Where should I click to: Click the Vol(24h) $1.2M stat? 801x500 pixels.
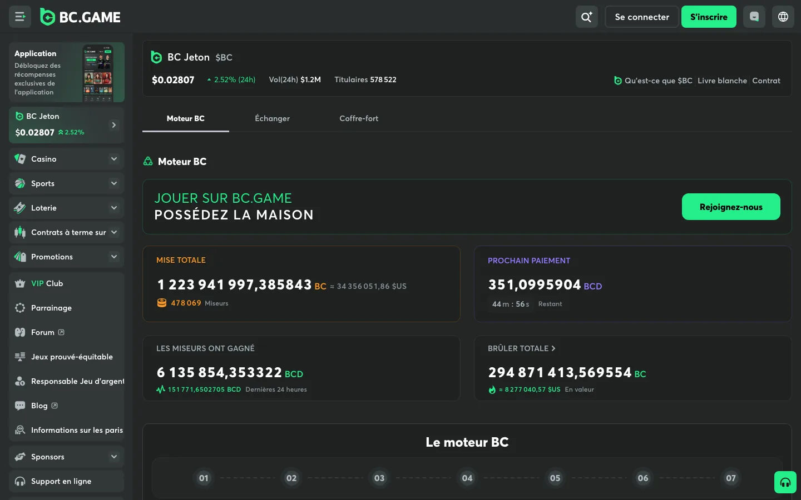coord(295,79)
